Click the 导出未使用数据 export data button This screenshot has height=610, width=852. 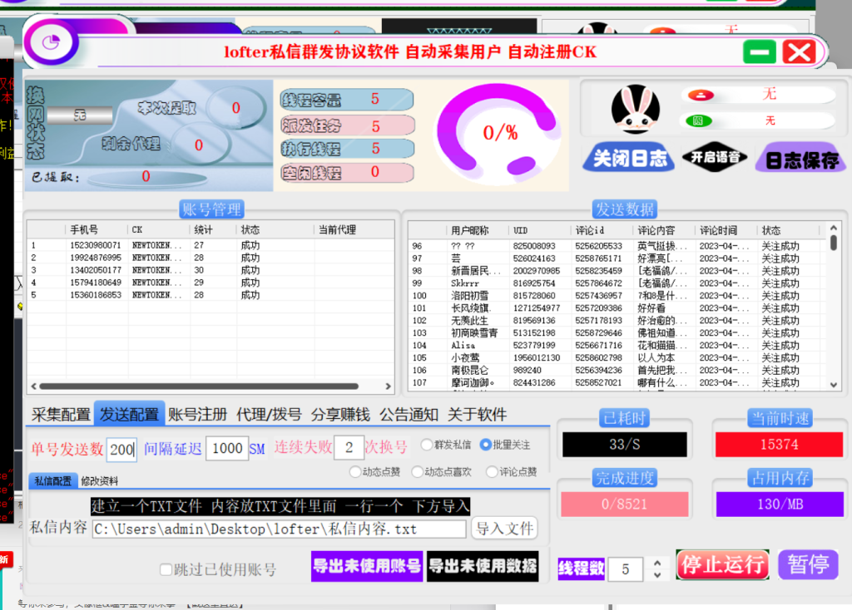[483, 566]
